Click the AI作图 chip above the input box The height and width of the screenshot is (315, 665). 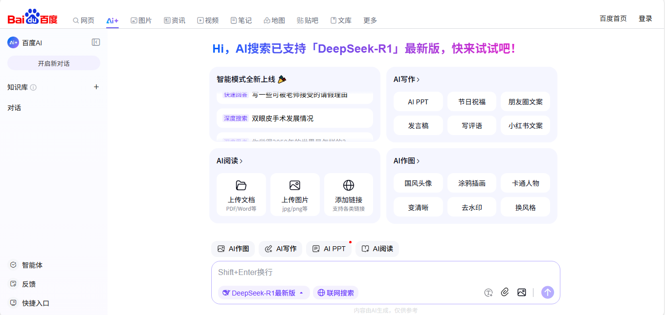[x=233, y=249]
